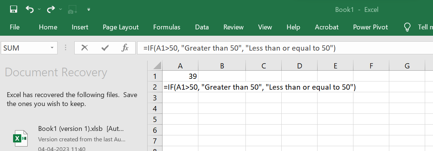This screenshot has width=433, height=151.
Task: Select column C header
Action: point(263,66)
